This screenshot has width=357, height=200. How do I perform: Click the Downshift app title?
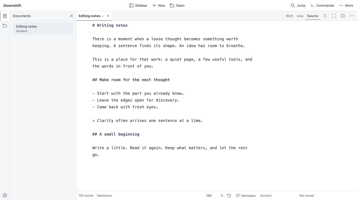[x=12, y=6]
